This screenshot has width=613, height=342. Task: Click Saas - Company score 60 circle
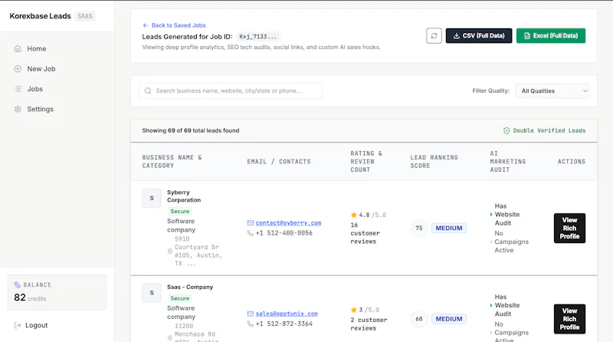419,319
